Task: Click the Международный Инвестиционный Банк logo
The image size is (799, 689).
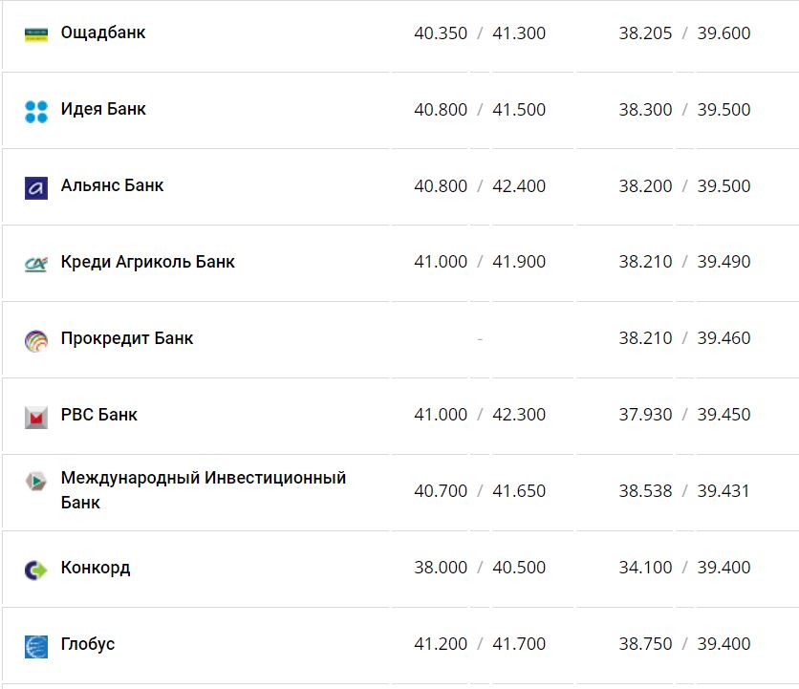Action: click(36, 482)
